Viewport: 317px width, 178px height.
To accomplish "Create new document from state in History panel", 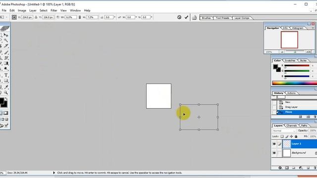I will click(x=301, y=117).
